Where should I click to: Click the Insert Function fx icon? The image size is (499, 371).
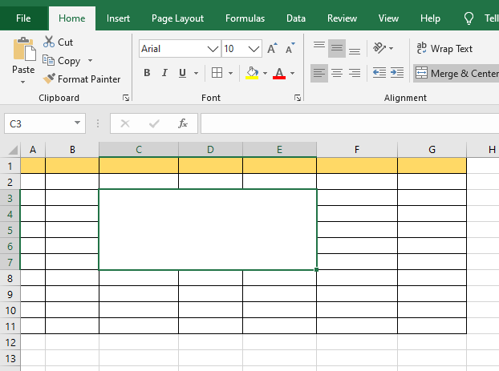183,123
